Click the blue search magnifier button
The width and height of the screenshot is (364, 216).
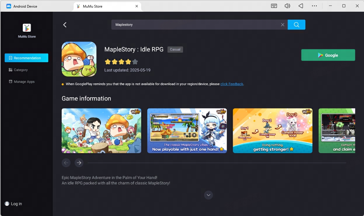(296, 25)
